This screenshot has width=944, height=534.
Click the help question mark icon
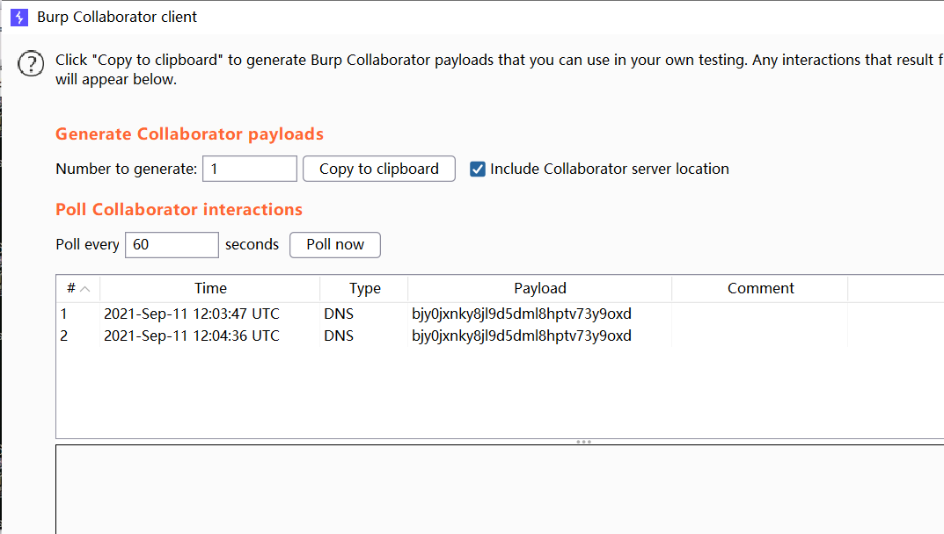coord(31,63)
